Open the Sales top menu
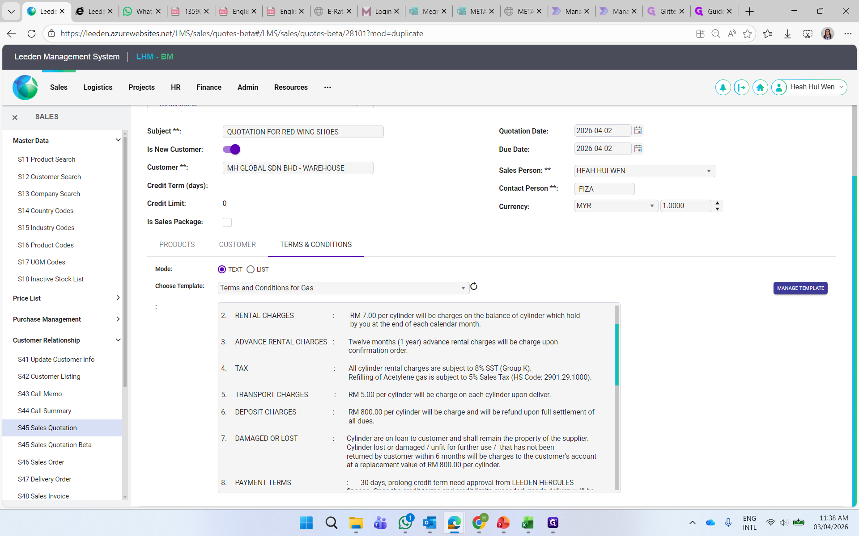 (59, 88)
